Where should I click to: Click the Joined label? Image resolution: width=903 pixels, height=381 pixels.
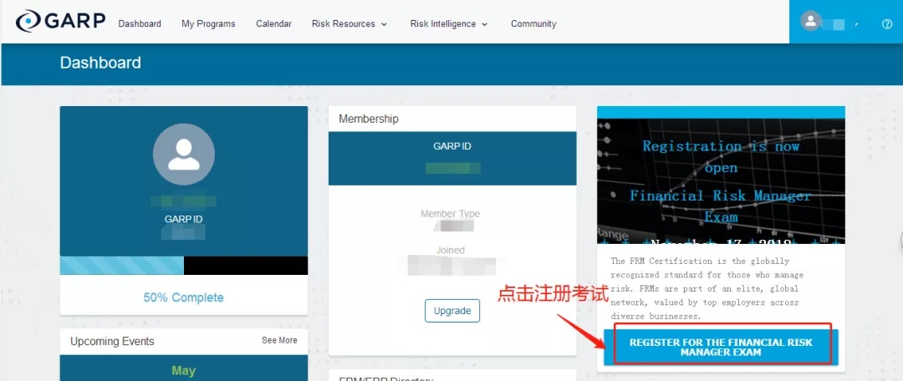tap(451, 251)
